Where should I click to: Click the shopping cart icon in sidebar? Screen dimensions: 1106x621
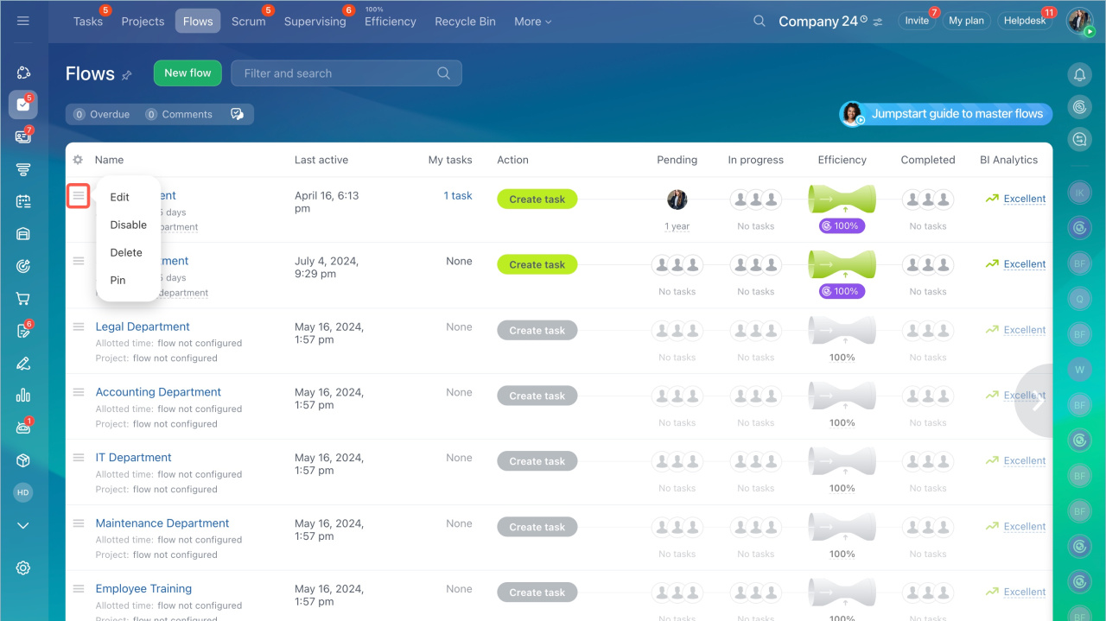tap(23, 299)
